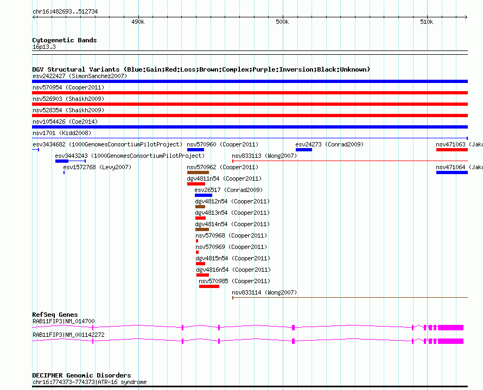Viewport: 483px width, 390px height.
Task: Click dgv4815n54 red loss bar
Action: [201, 264]
